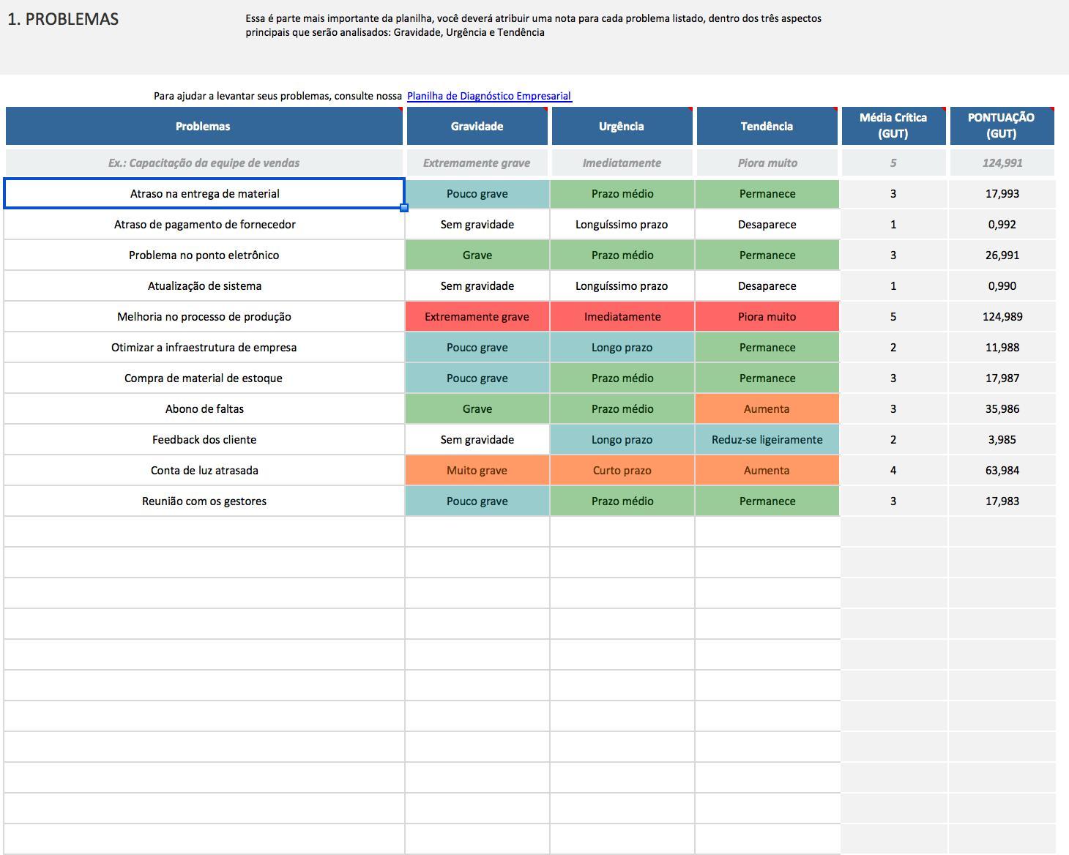The height and width of the screenshot is (855, 1069).
Task: Click the 'Feedback dos cliente' problem cell
Action: (204, 440)
